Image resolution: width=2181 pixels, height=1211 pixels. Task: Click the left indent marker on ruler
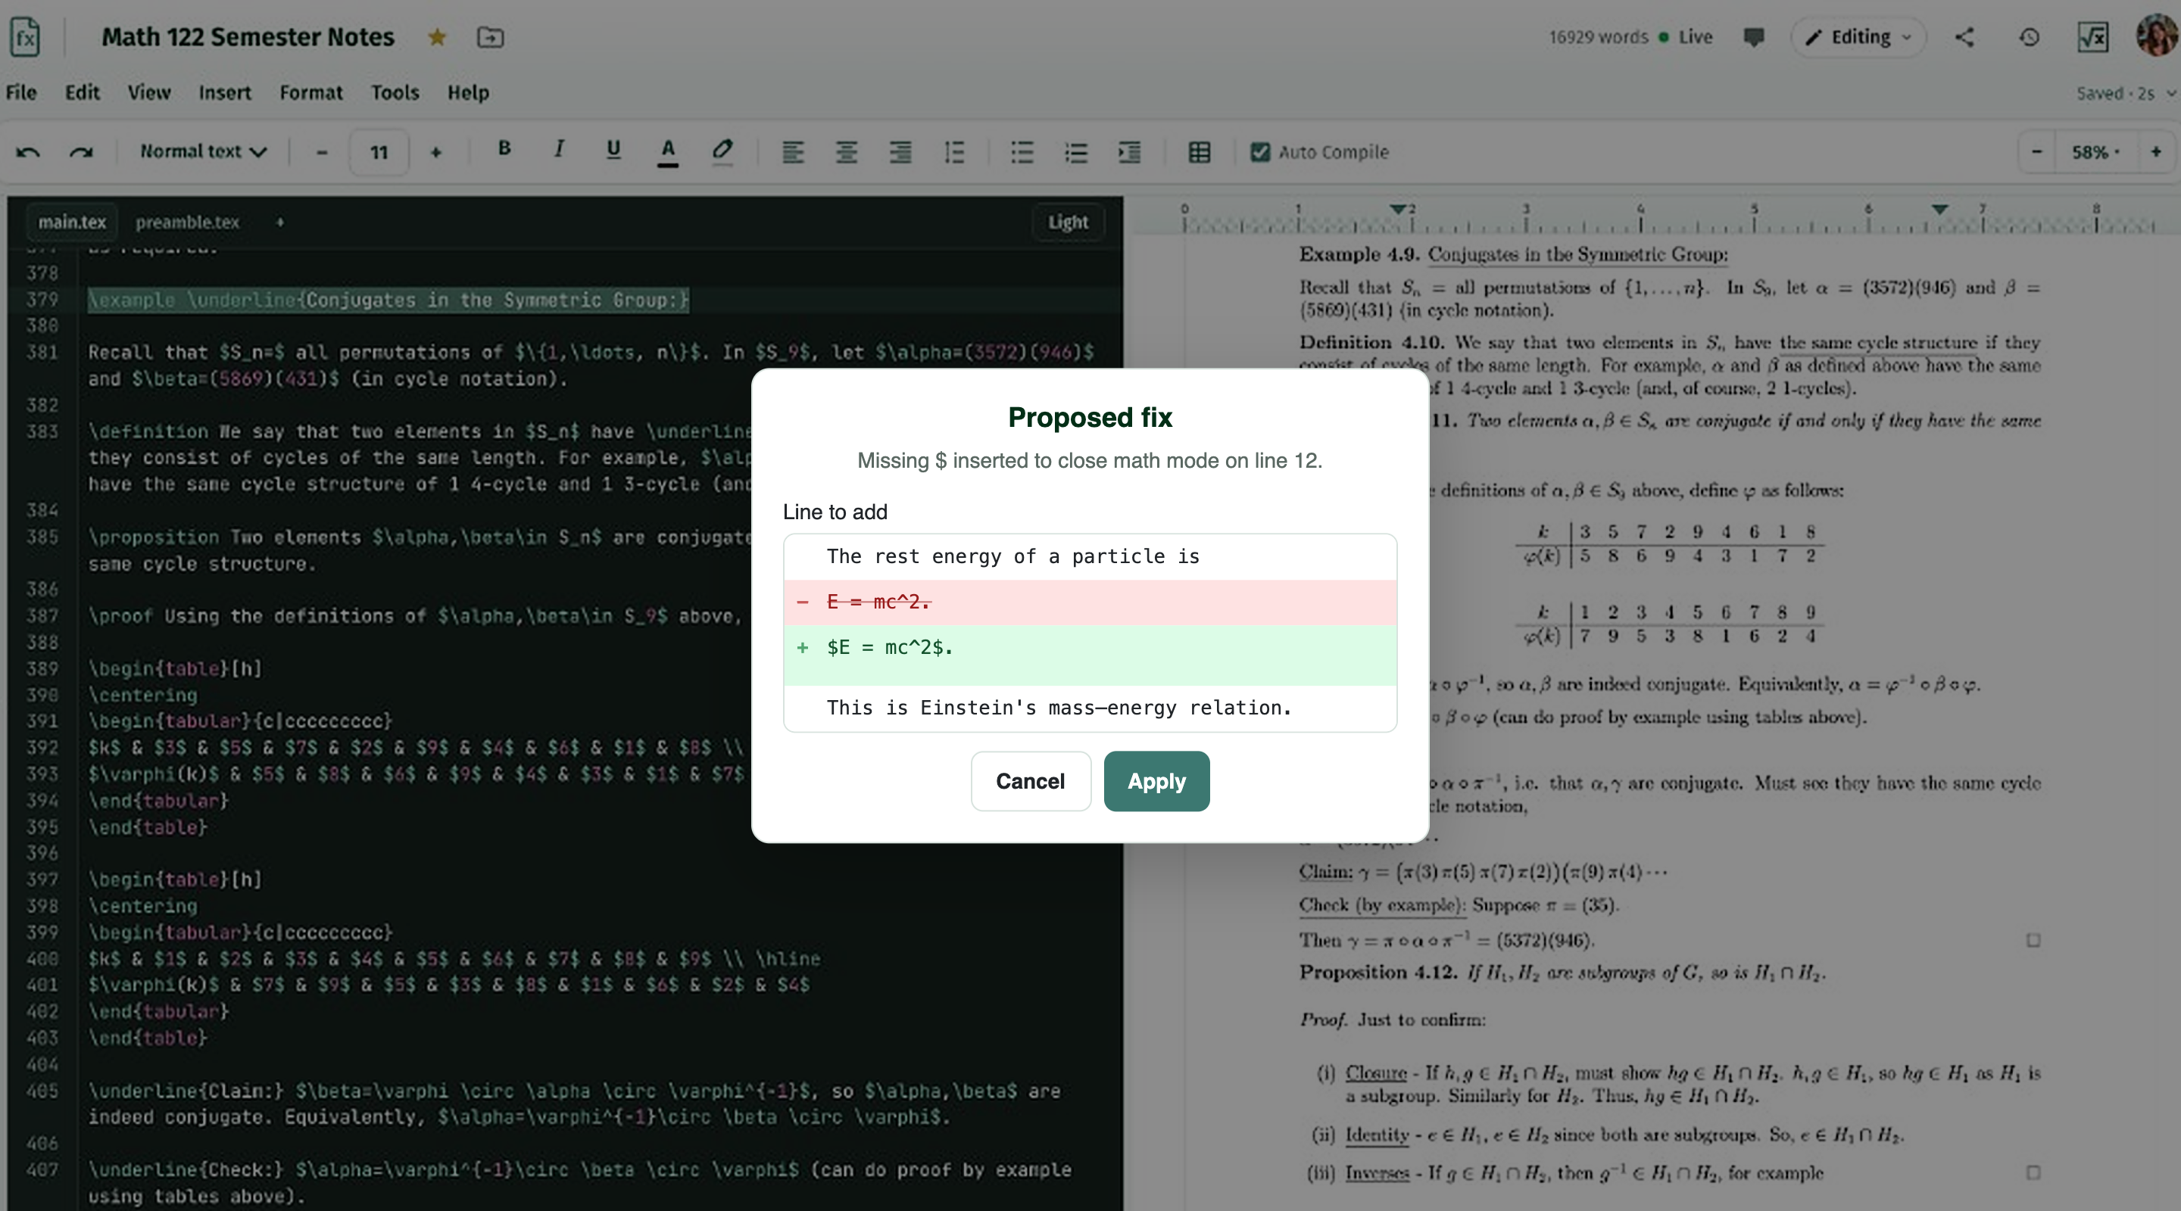click(x=1398, y=209)
